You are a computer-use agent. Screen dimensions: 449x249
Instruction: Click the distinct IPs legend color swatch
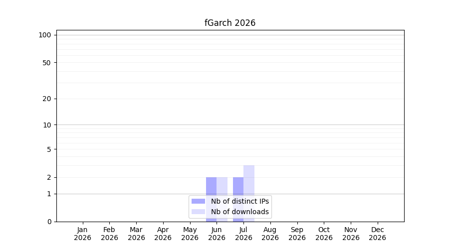pos(198,201)
